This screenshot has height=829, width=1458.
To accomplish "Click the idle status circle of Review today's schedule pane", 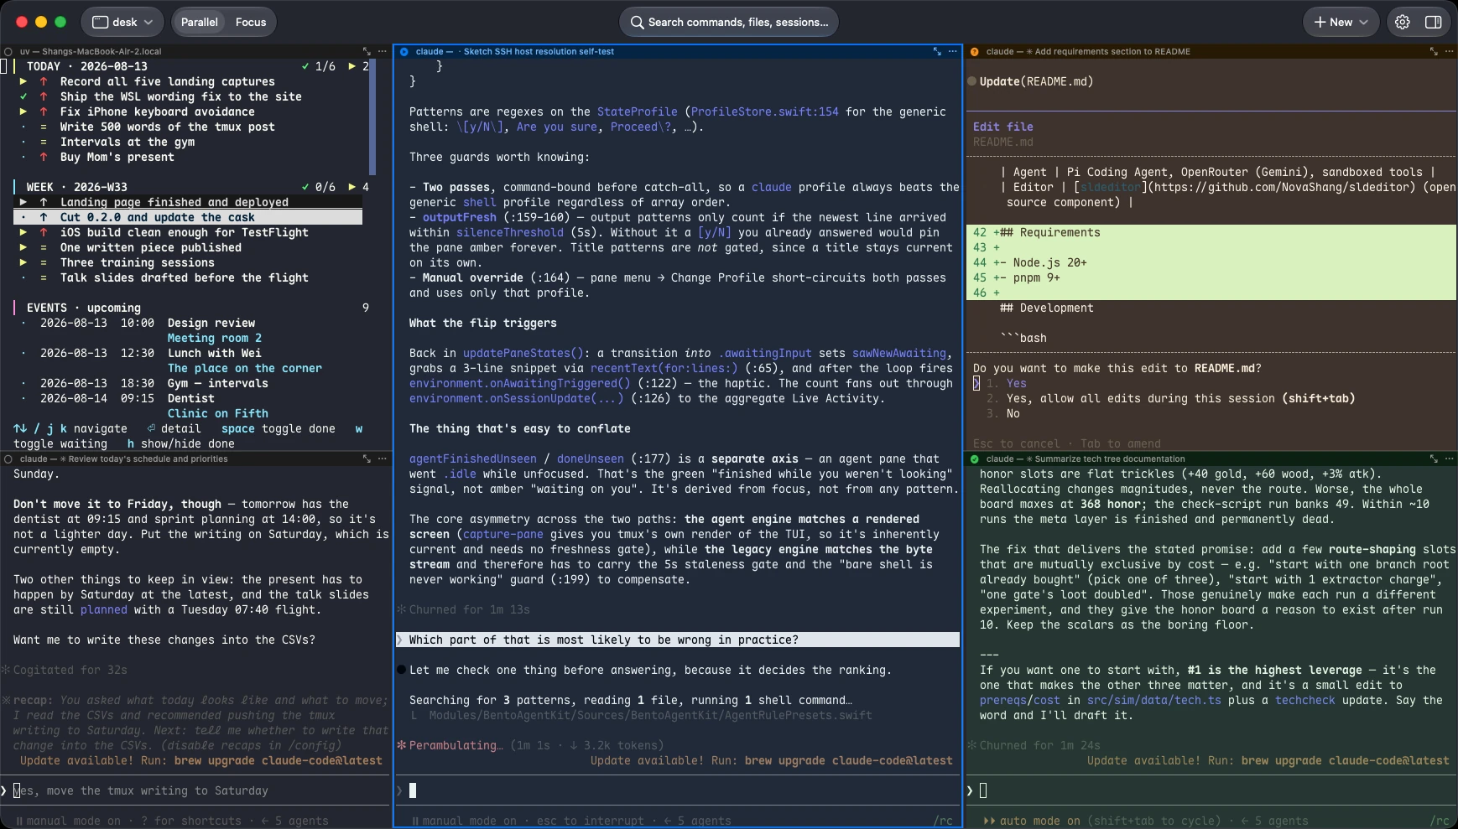I will pos(8,459).
